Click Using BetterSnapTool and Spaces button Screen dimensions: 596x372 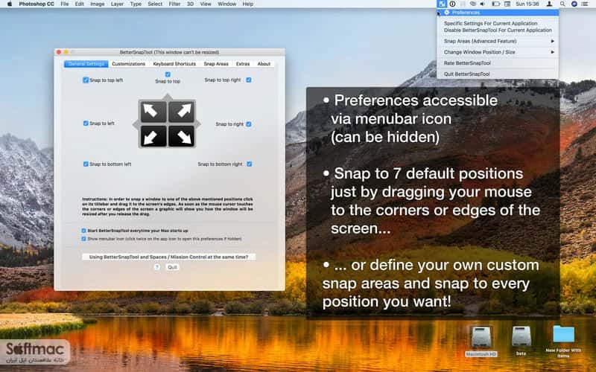[169, 257]
